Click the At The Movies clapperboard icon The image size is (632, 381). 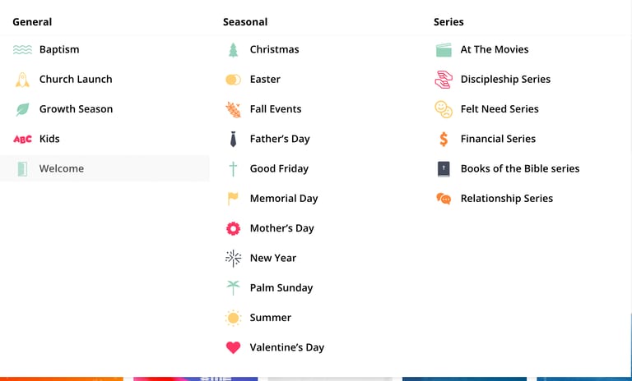click(x=444, y=50)
